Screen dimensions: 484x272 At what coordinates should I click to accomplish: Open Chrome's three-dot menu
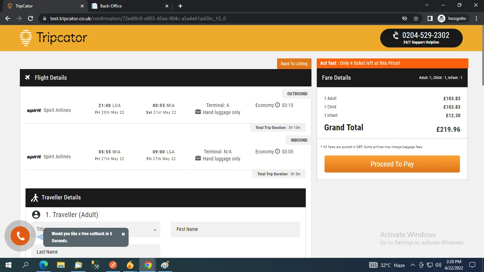pyautogui.click(x=476, y=18)
